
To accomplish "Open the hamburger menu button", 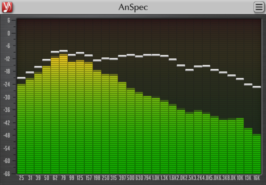I will pyautogui.click(x=258, y=7).
